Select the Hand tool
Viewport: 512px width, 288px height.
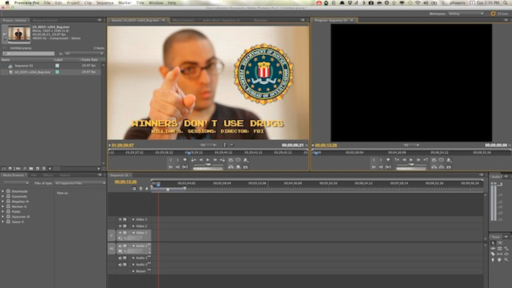click(x=500, y=260)
